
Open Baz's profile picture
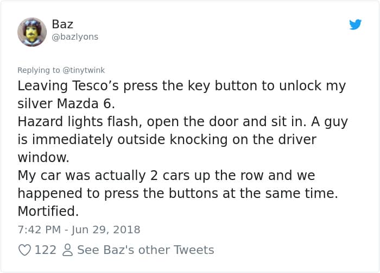pos(32,32)
